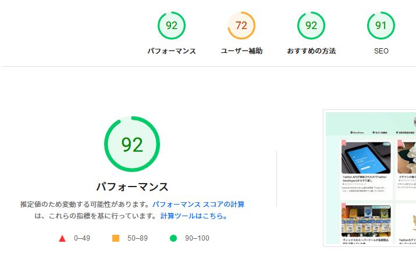Jump to the ユーザー補助 category label
This screenshot has height=258, width=416.
coord(241,51)
